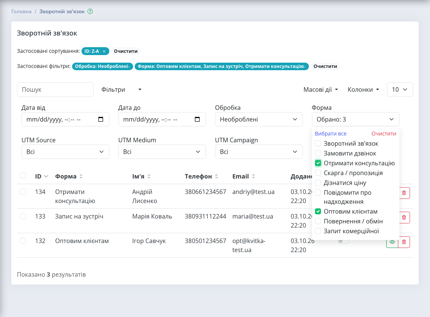Click name Ігор Савчук

click(x=149, y=241)
